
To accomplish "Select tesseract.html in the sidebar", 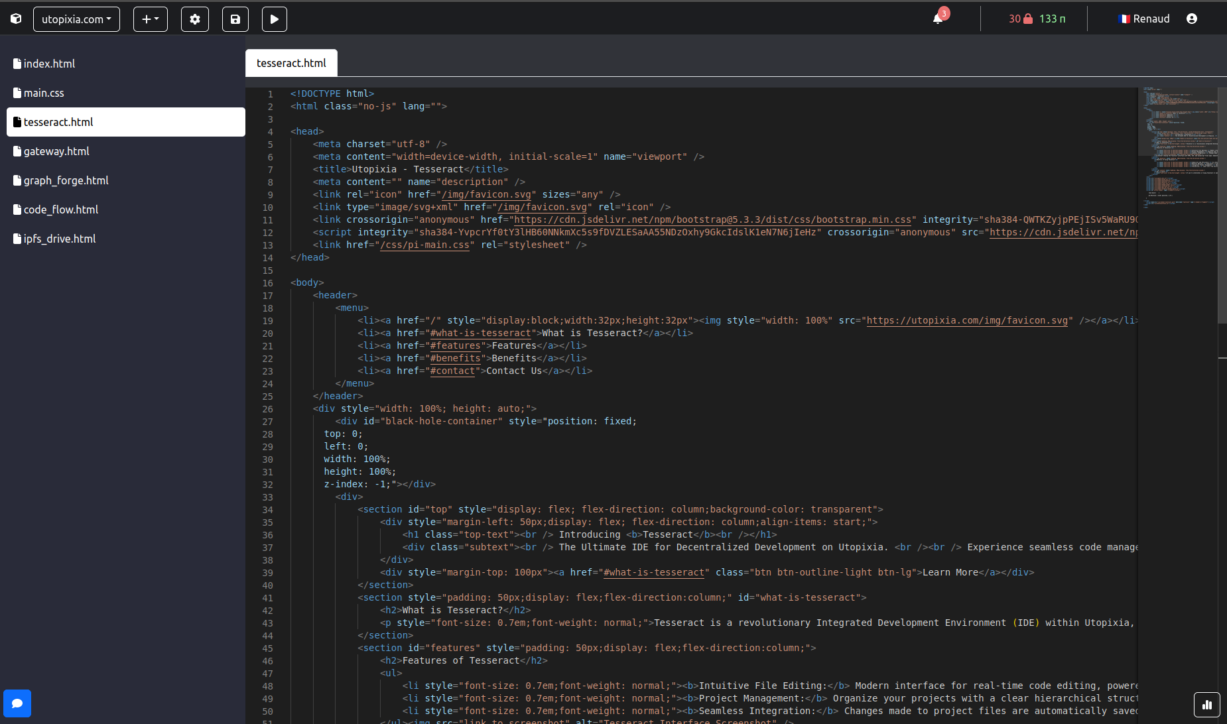I will coord(126,122).
